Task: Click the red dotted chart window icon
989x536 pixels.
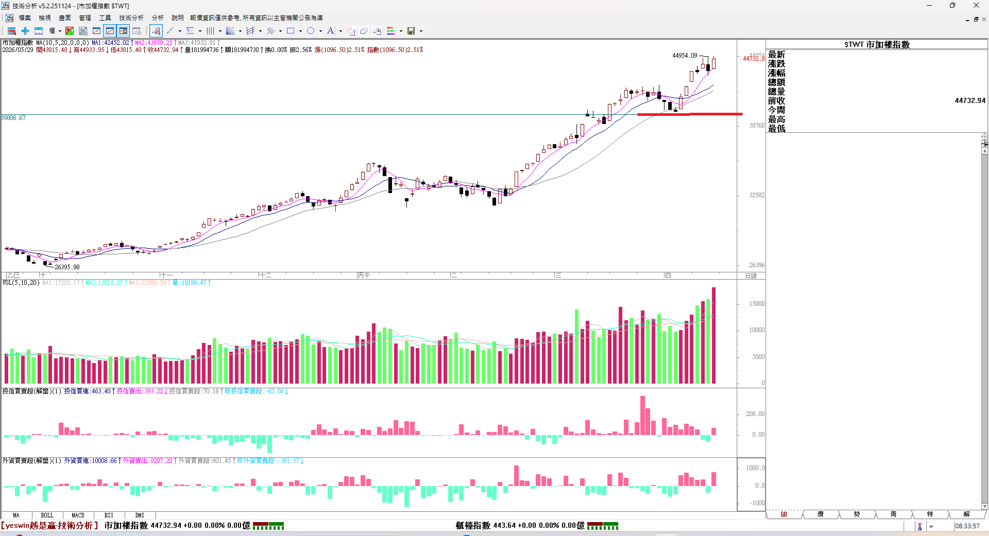Action: point(96,31)
